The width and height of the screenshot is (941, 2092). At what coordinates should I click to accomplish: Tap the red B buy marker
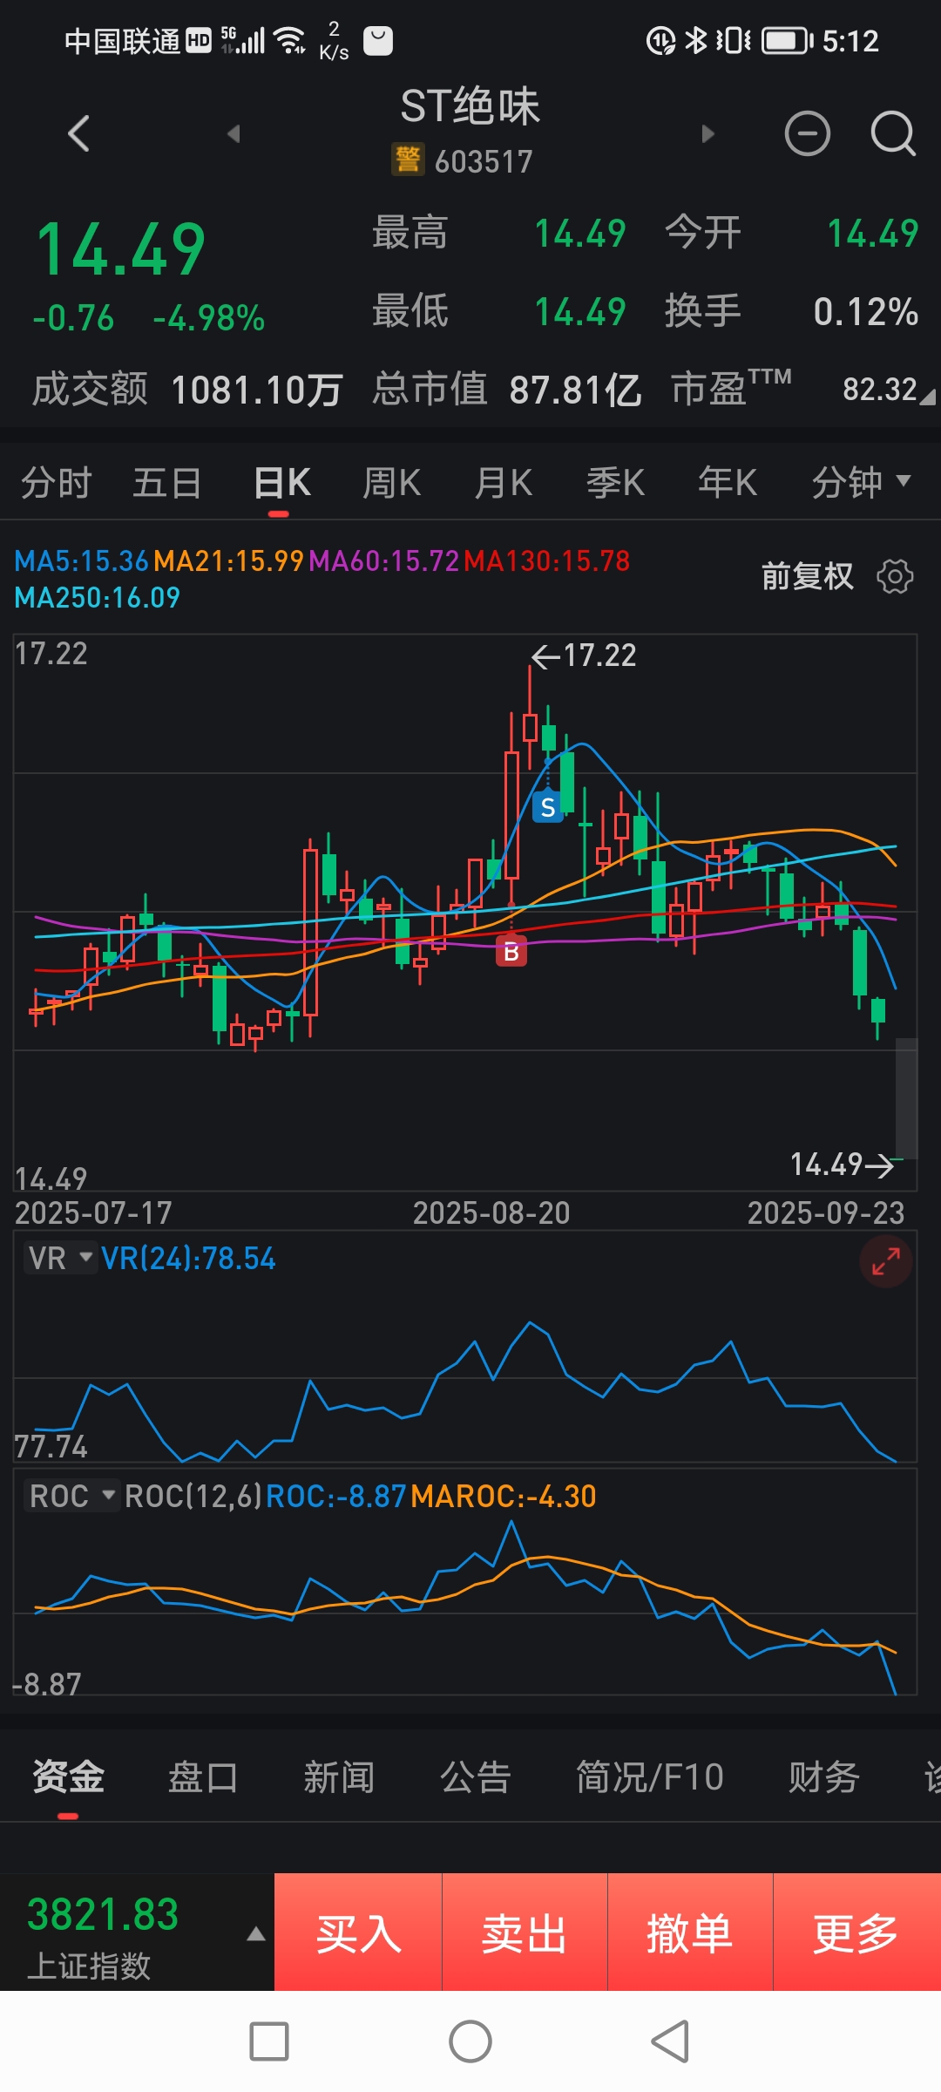(511, 951)
